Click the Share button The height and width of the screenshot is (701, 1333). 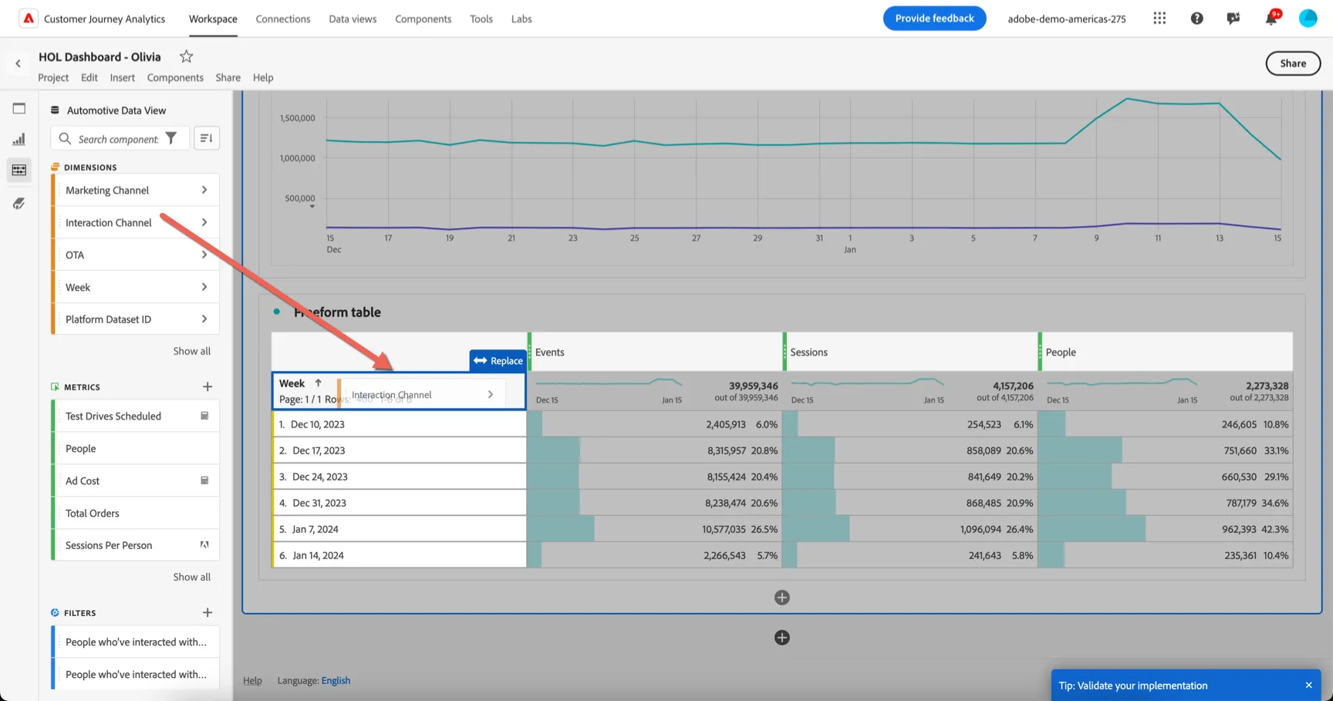click(1293, 63)
